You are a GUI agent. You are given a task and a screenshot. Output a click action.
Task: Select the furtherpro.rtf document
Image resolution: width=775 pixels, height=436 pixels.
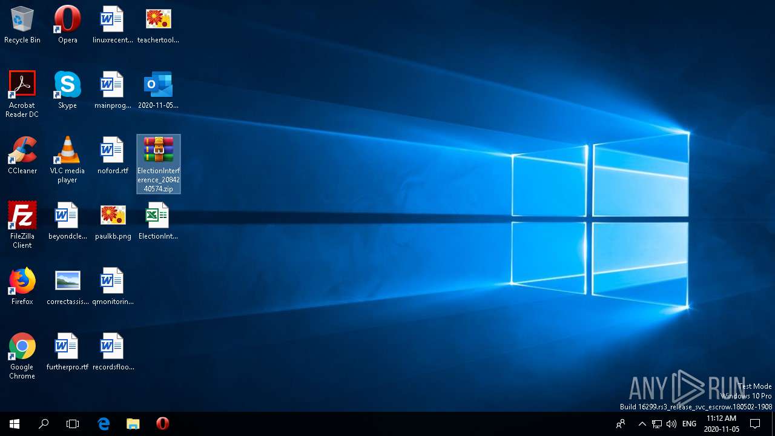tap(67, 352)
